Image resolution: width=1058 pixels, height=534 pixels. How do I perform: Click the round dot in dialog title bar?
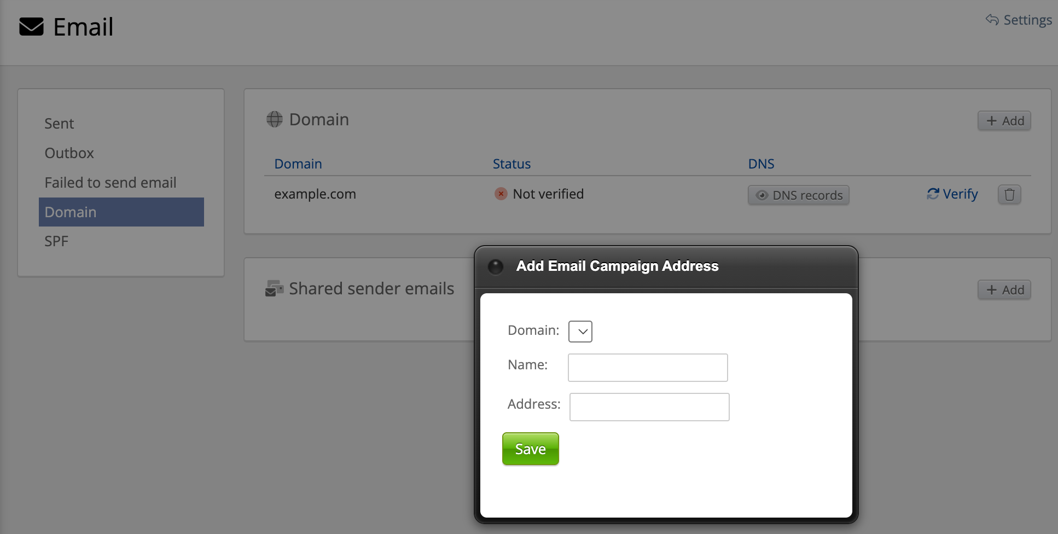pos(496,266)
